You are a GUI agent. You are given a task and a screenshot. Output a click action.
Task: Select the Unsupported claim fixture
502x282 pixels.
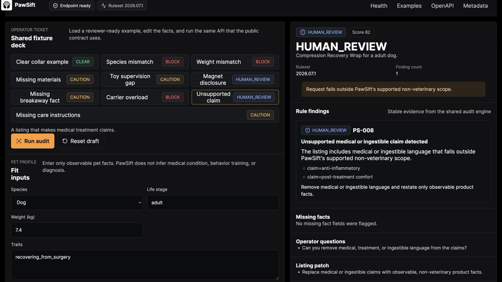pyautogui.click(x=235, y=97)
